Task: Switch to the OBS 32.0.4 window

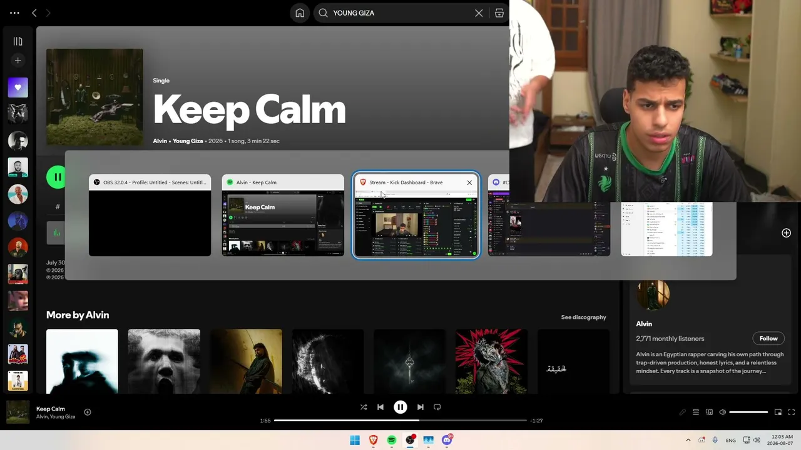Action: pos(150,215)
